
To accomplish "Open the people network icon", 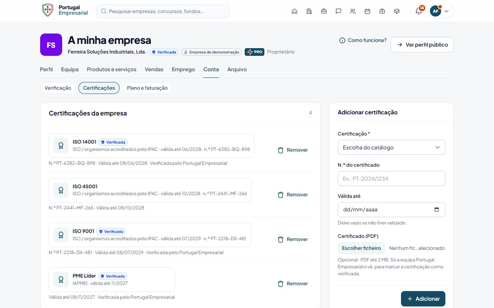I will click(353, 11).
